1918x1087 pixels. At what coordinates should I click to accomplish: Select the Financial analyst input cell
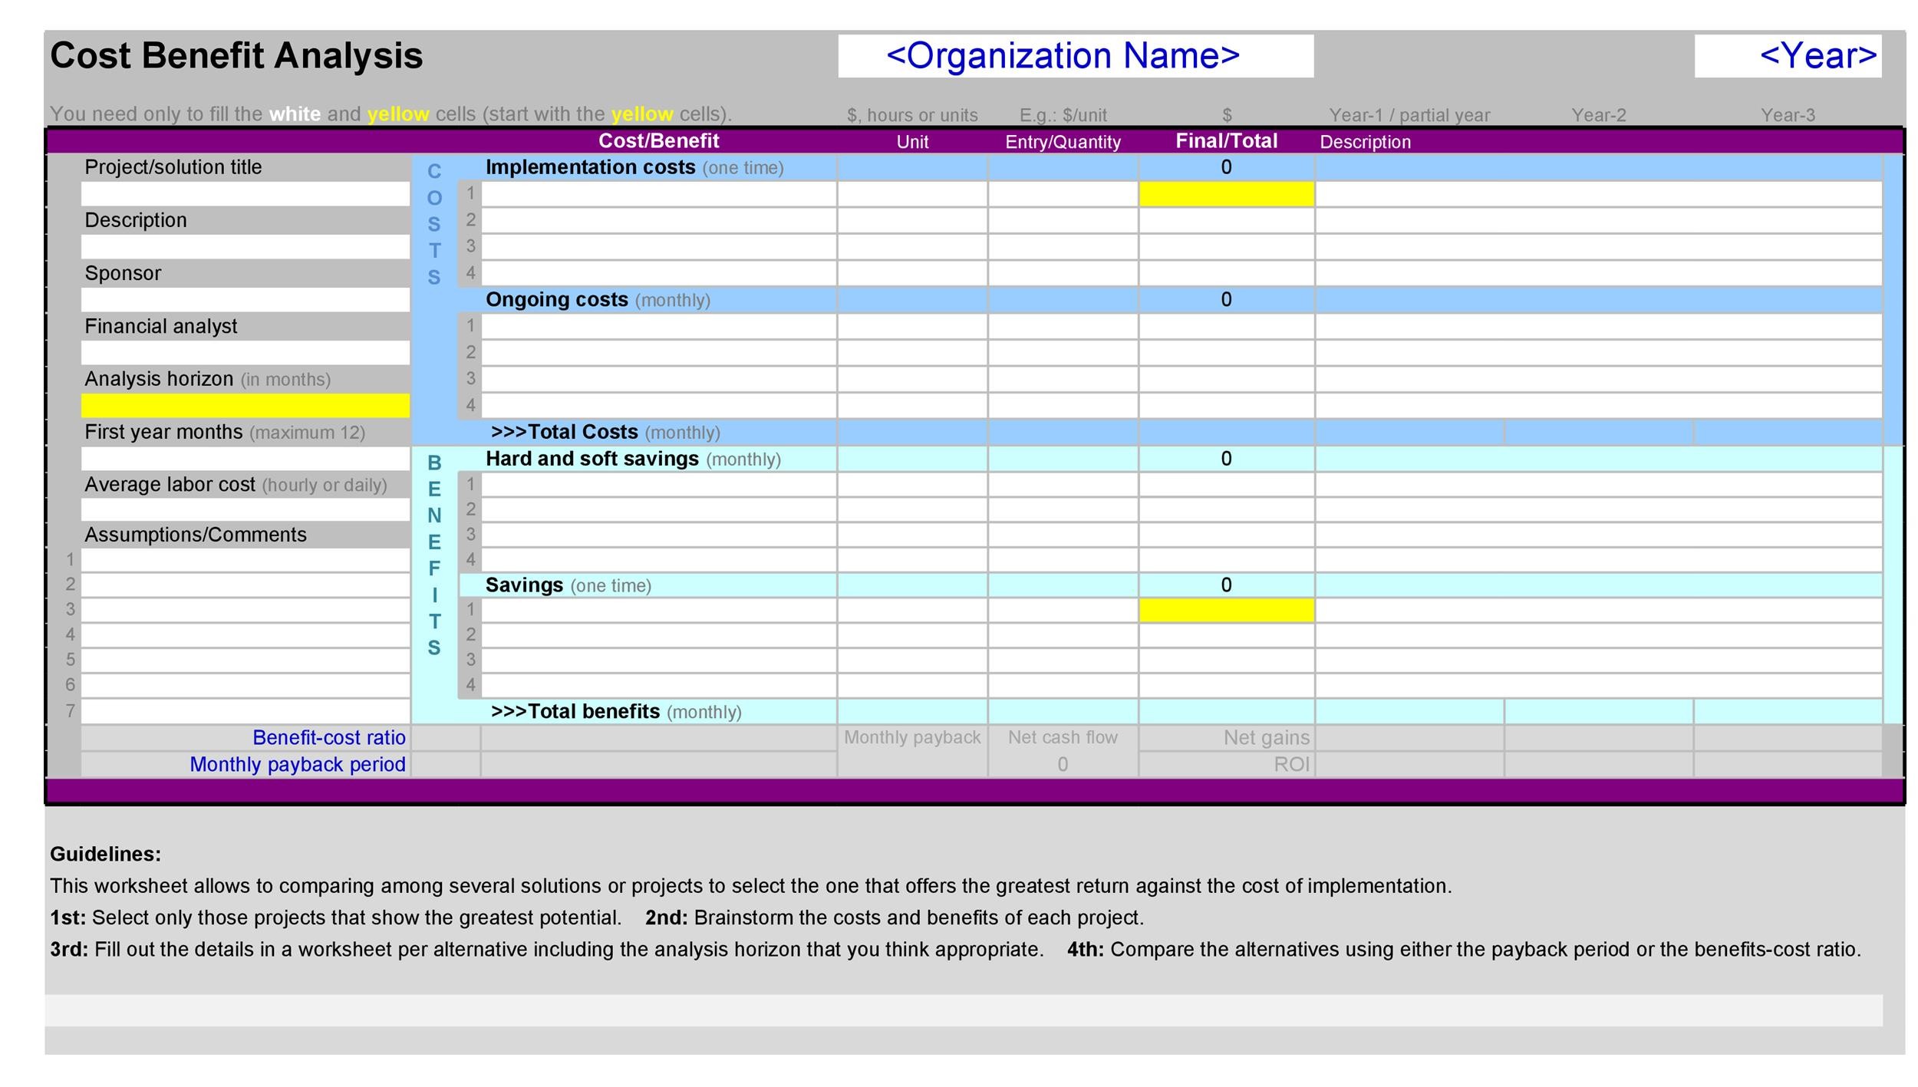coord(244,352)
